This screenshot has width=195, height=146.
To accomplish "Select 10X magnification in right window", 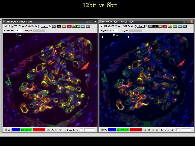I will tap(170, 26).
